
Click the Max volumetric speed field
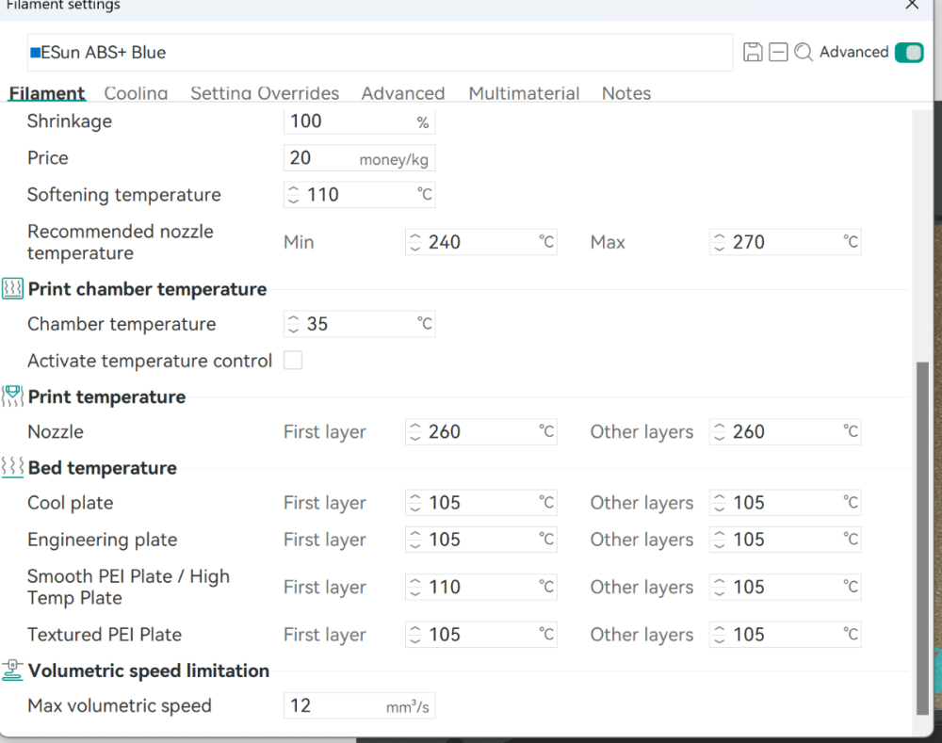coord(359,705)
